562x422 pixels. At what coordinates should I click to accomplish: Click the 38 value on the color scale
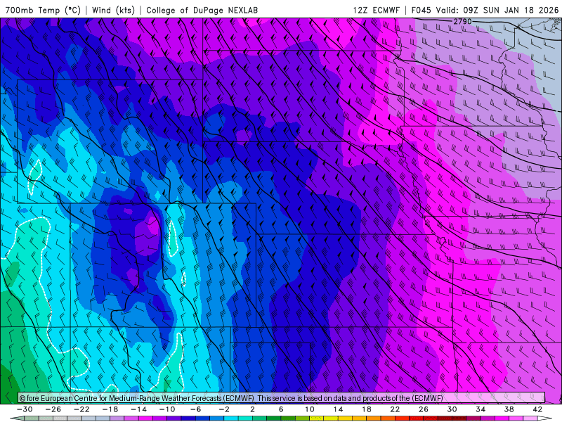pyautogui.click(x=509, y=409)
